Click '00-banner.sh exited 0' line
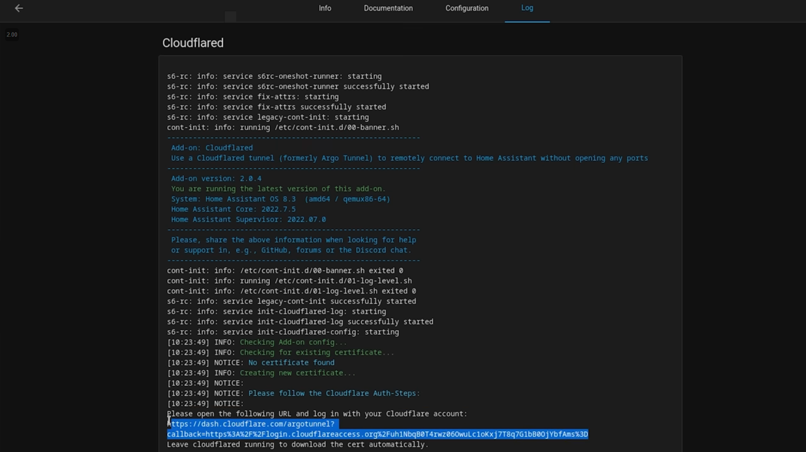 coord(285,271)
